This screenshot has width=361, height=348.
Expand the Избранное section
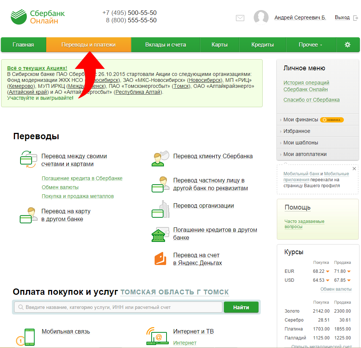pyautogui.click(x=297, y=131)
